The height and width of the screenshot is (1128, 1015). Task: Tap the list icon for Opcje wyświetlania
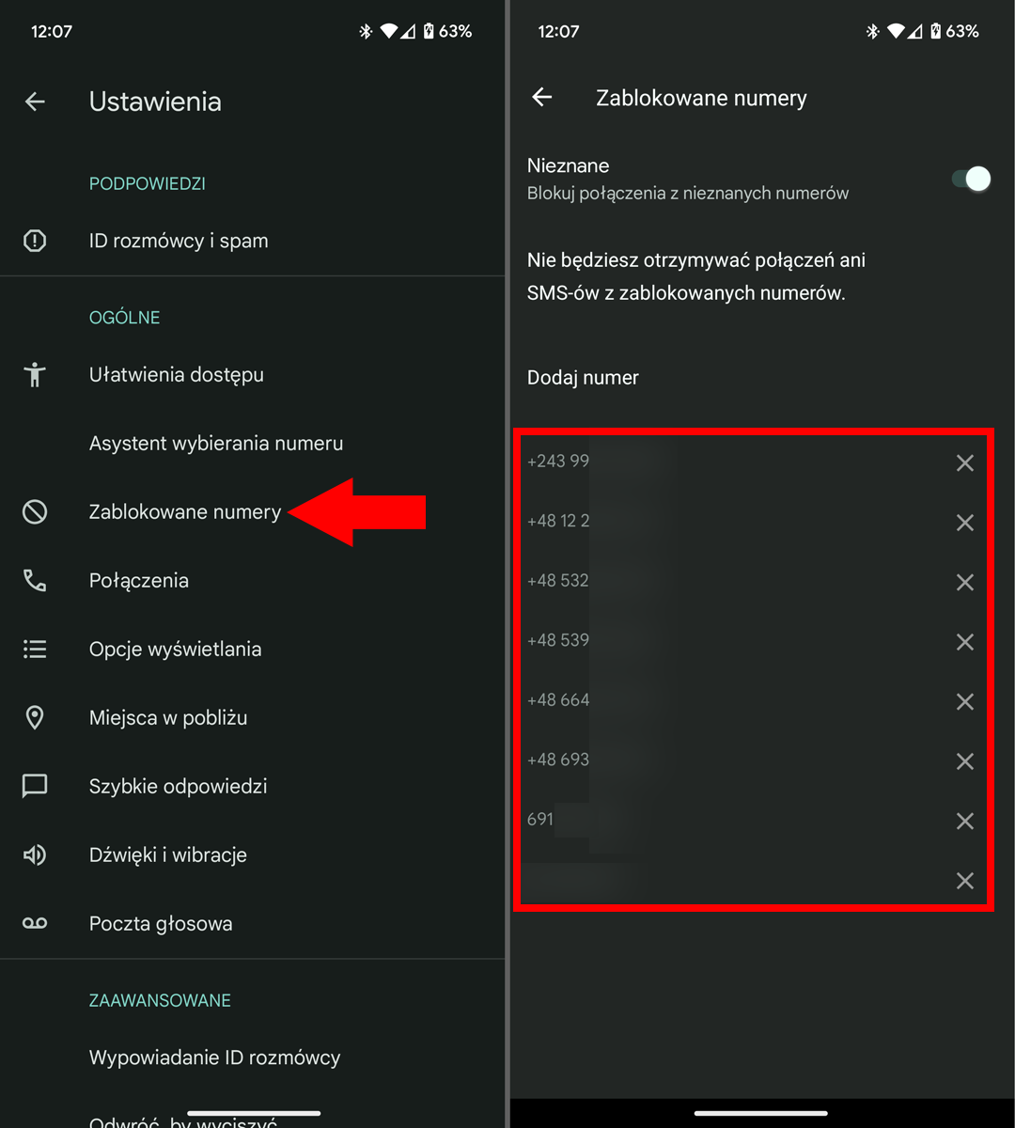click(x=35, y=649)
